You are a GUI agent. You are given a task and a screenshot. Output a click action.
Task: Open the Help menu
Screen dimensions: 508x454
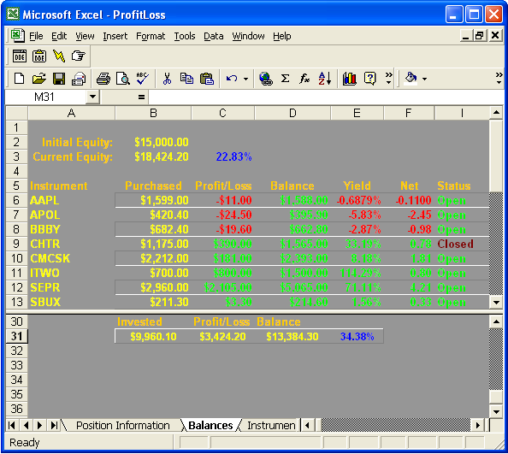coord(282,36)
